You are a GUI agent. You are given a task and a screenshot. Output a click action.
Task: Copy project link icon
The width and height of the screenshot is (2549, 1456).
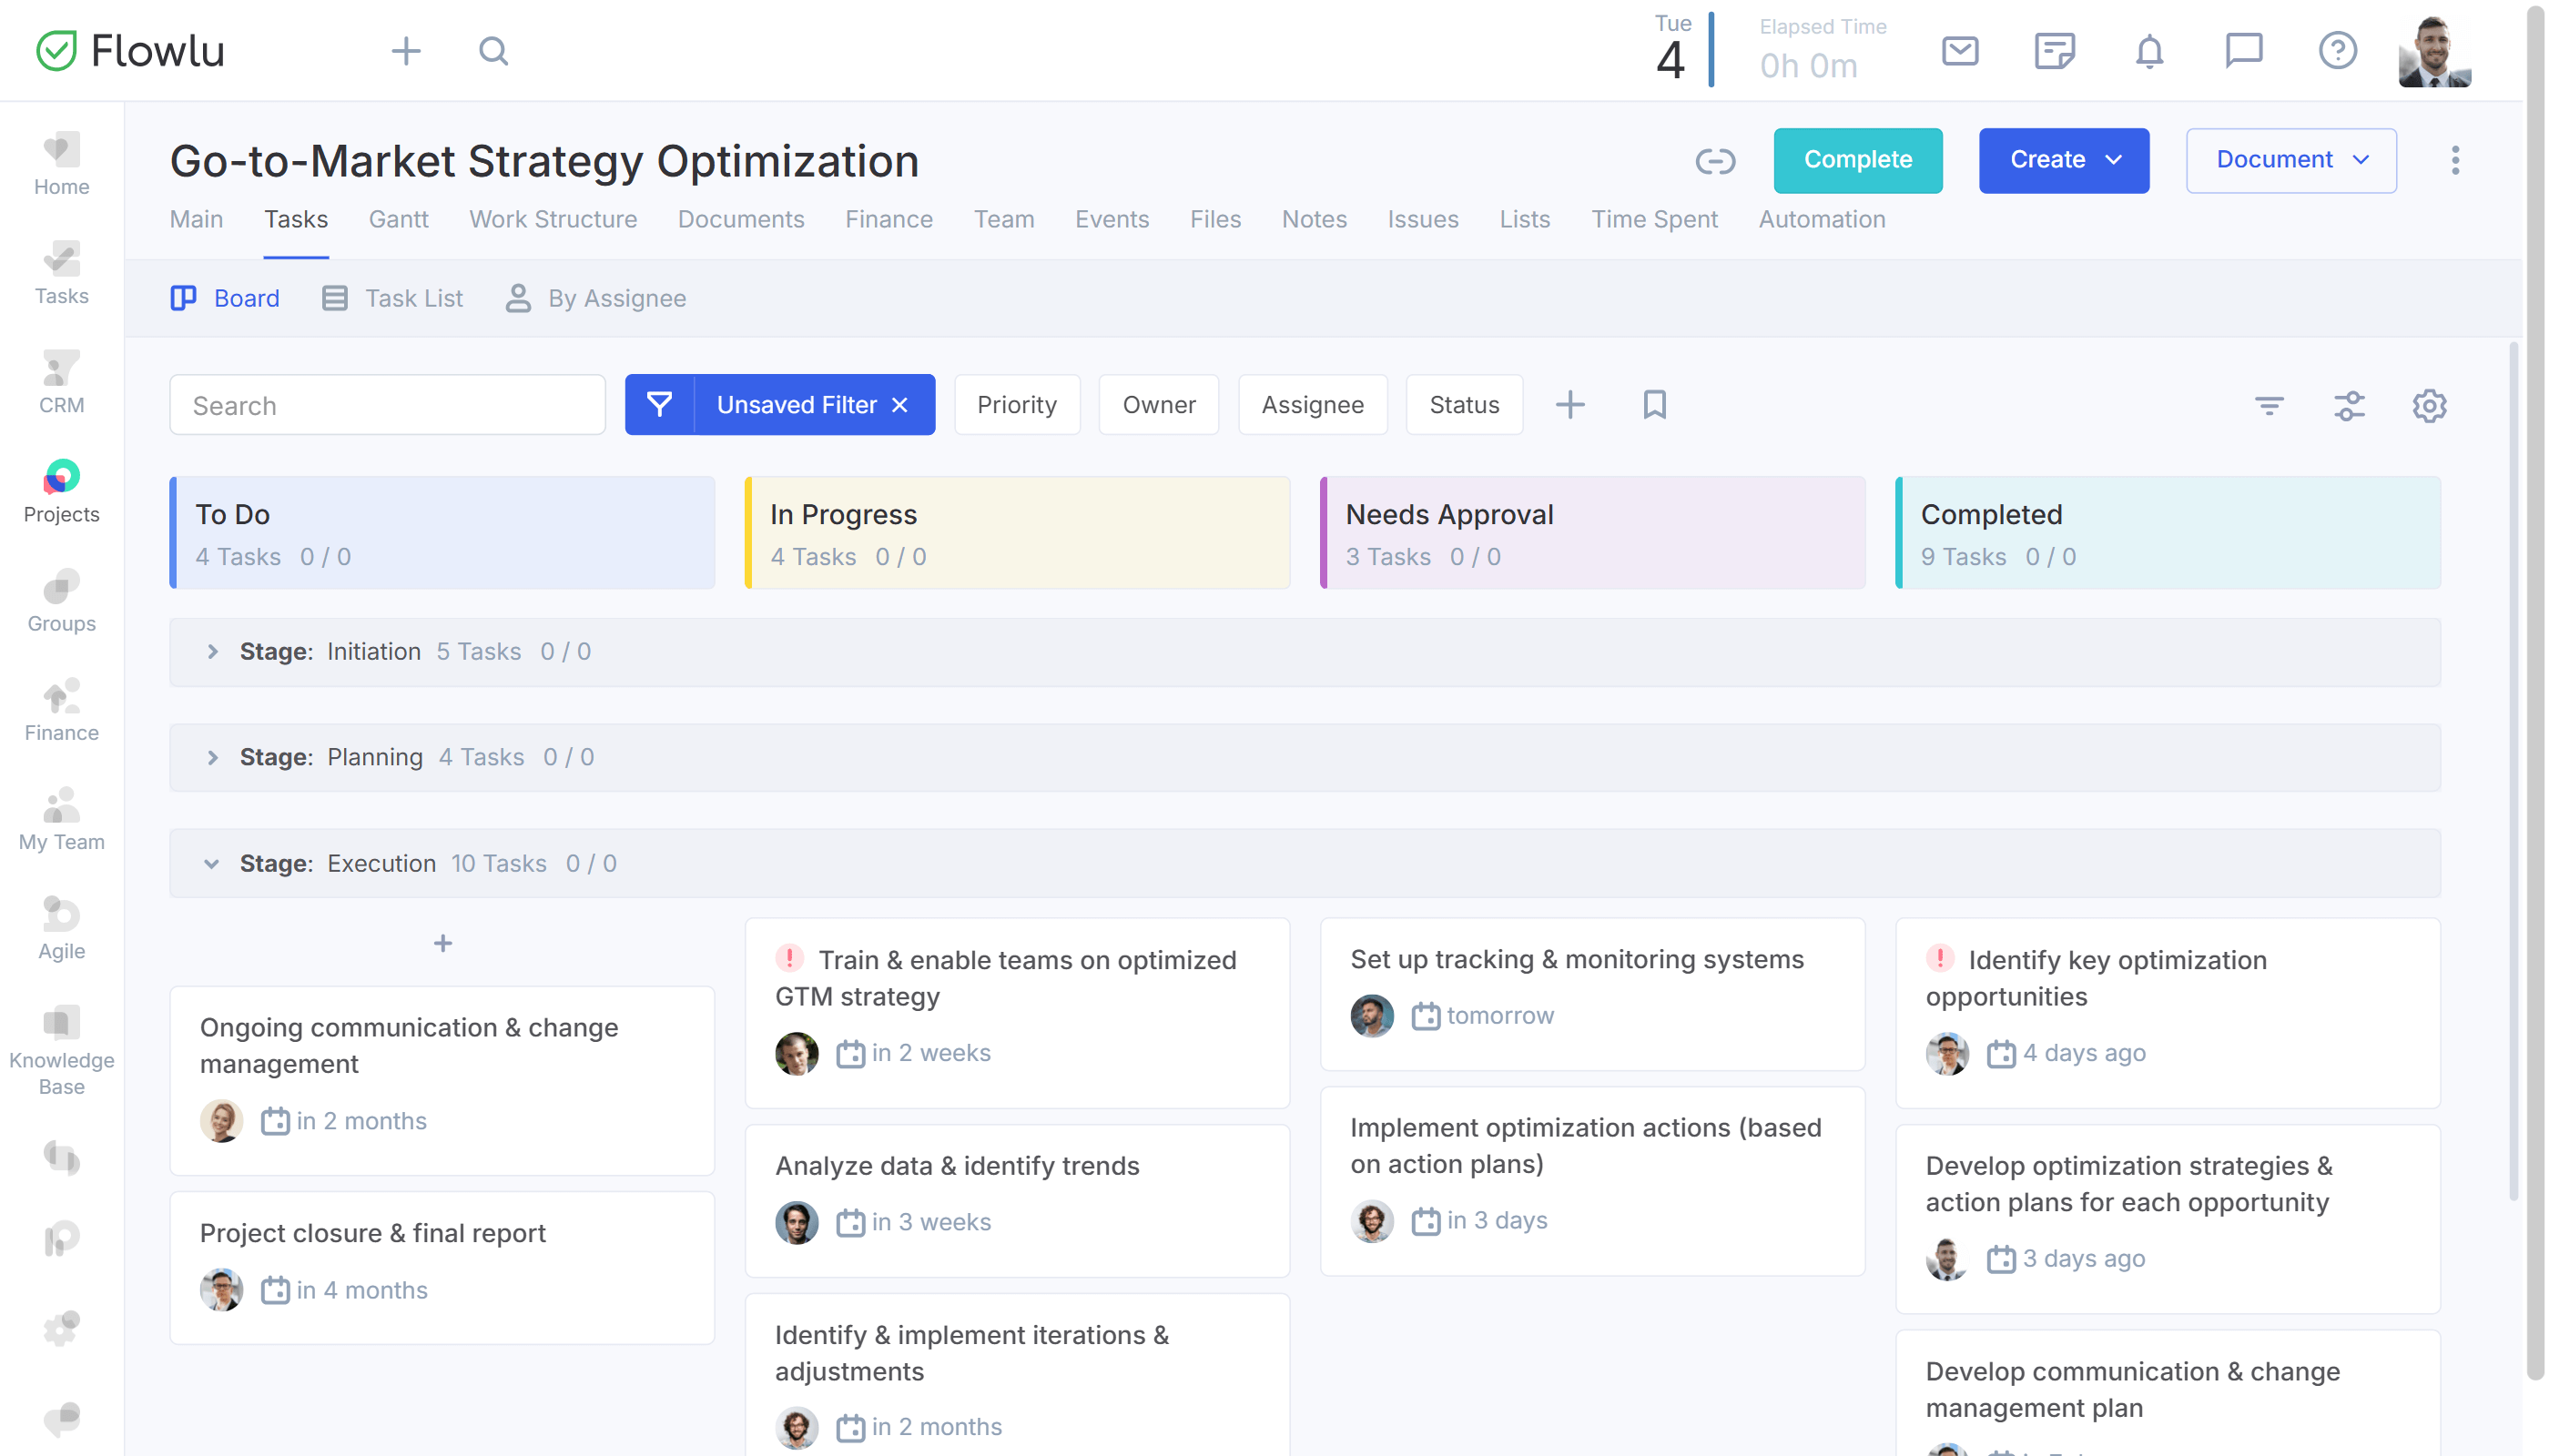(1715, 160)
